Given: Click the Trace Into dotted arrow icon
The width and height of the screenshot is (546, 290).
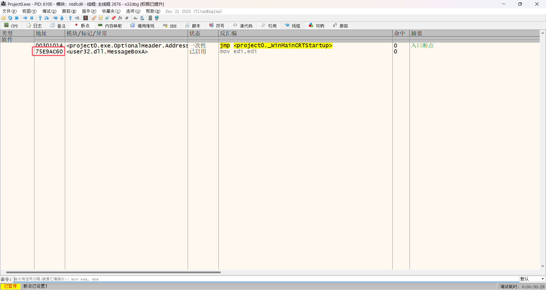Looking at the screenshot, I should [55, 18].
